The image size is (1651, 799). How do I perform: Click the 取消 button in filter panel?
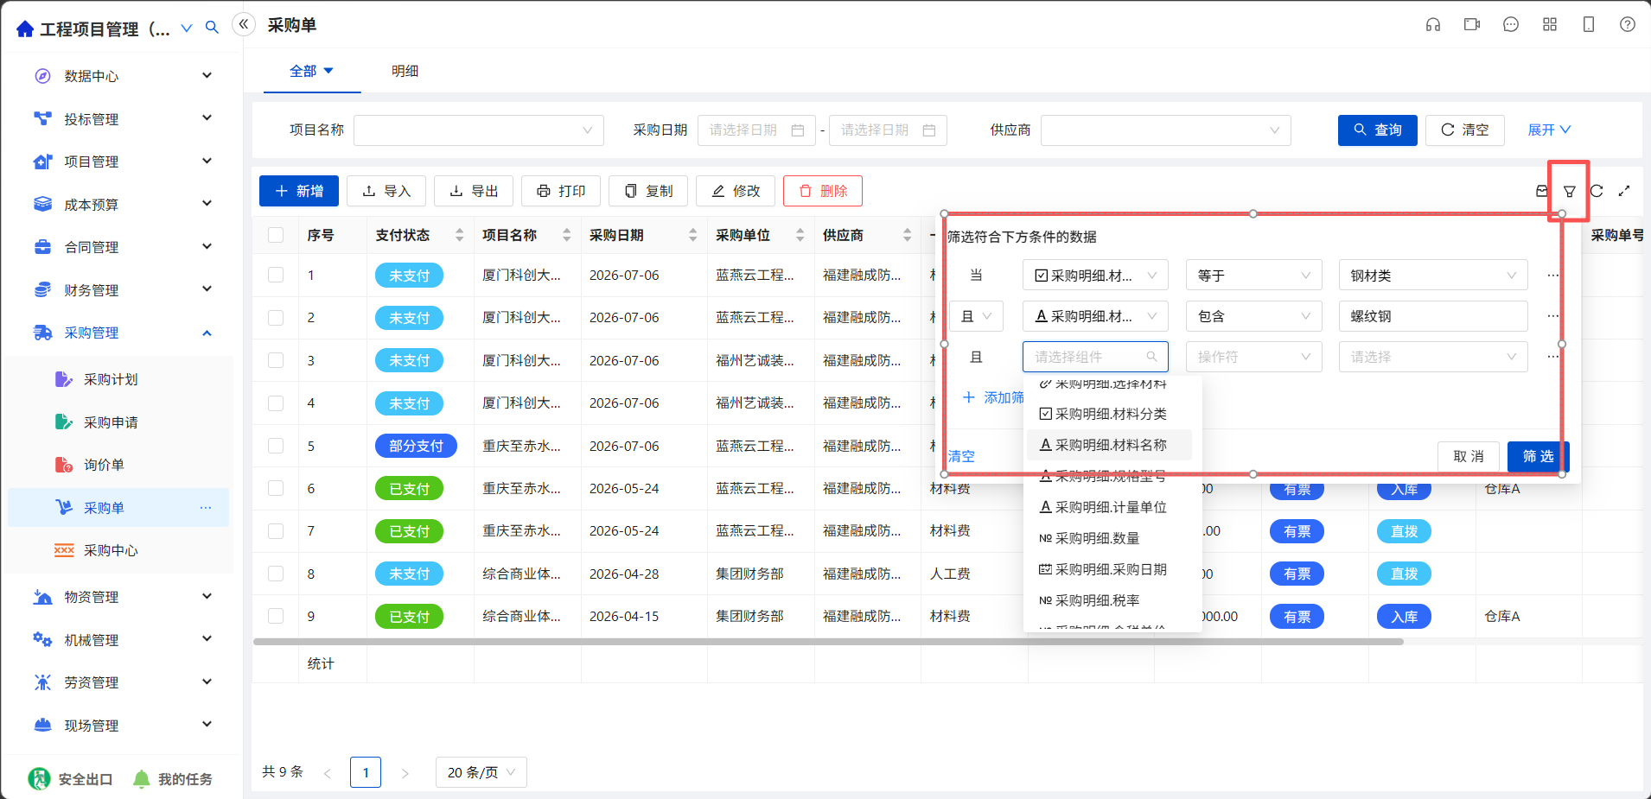coord(1469,456)
